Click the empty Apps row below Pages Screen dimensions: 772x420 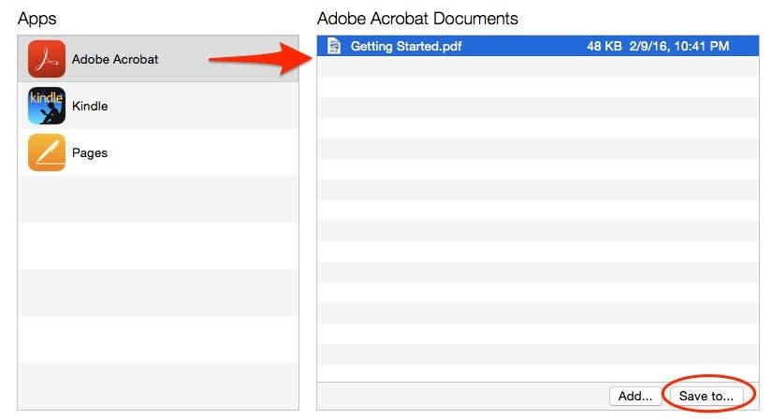158,199
